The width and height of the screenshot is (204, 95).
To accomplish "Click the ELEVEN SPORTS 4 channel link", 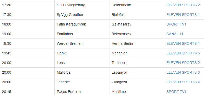I will [183, 82].
